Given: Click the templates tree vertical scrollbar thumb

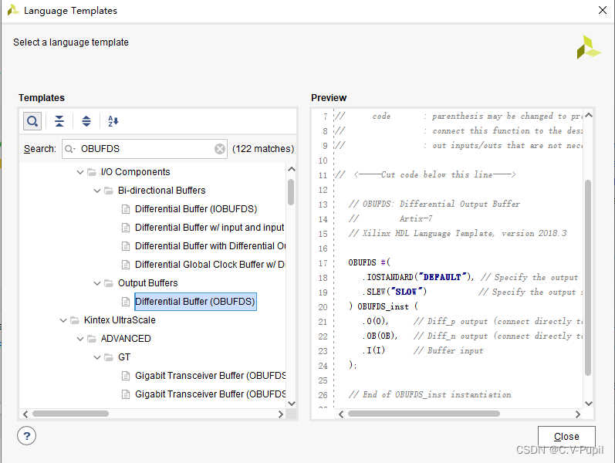Looking at the screenshot, I should pyautogui.click(x=291, y=192).
